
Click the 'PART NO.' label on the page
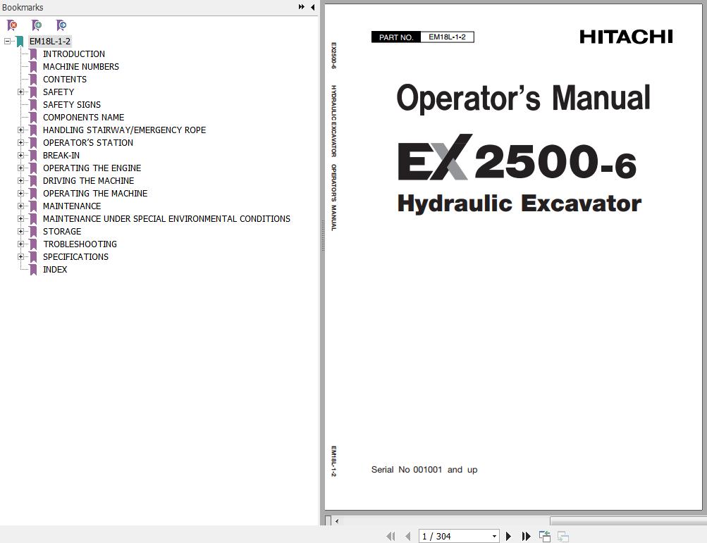(x=396, y=37)
